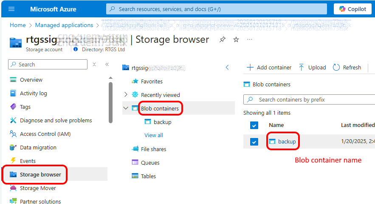Toggle expand/collapse all menu groups icon
Screen dimensions: 375x204
94,64
